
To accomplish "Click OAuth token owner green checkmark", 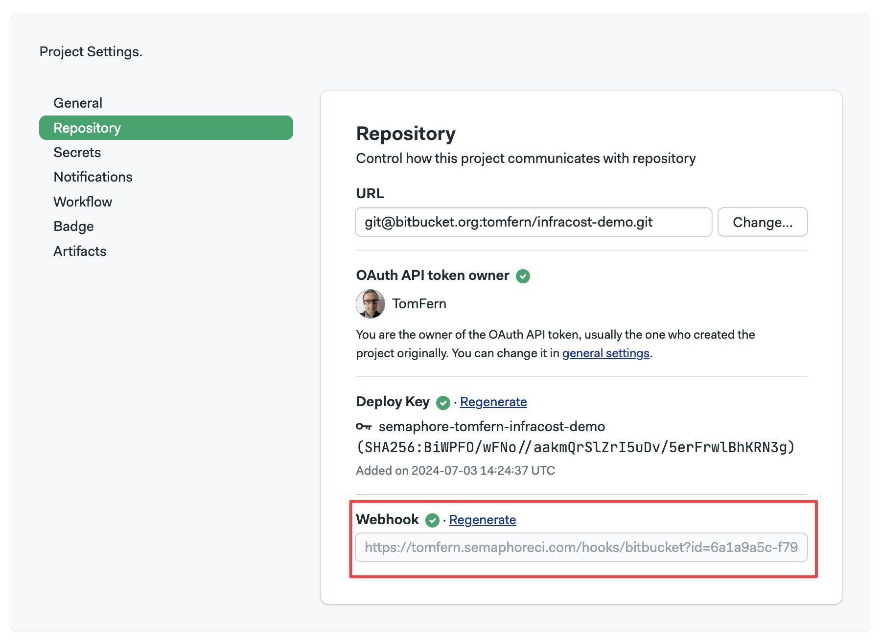I will (523, 276).
